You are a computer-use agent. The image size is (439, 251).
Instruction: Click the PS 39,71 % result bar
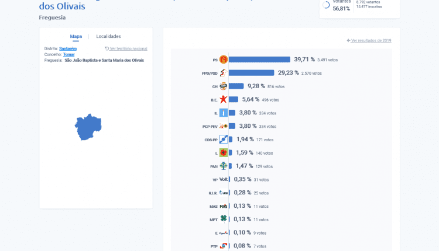click(259, 60)
